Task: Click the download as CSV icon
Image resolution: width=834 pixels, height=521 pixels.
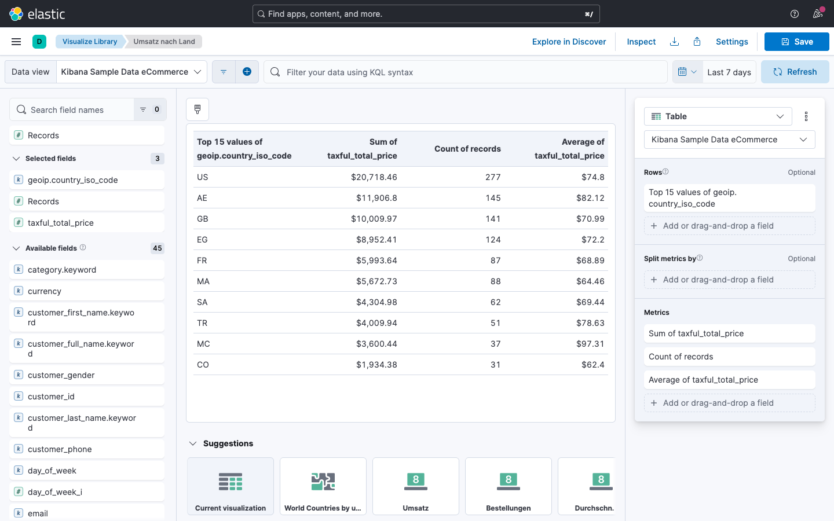Action: tap(674, 42)
